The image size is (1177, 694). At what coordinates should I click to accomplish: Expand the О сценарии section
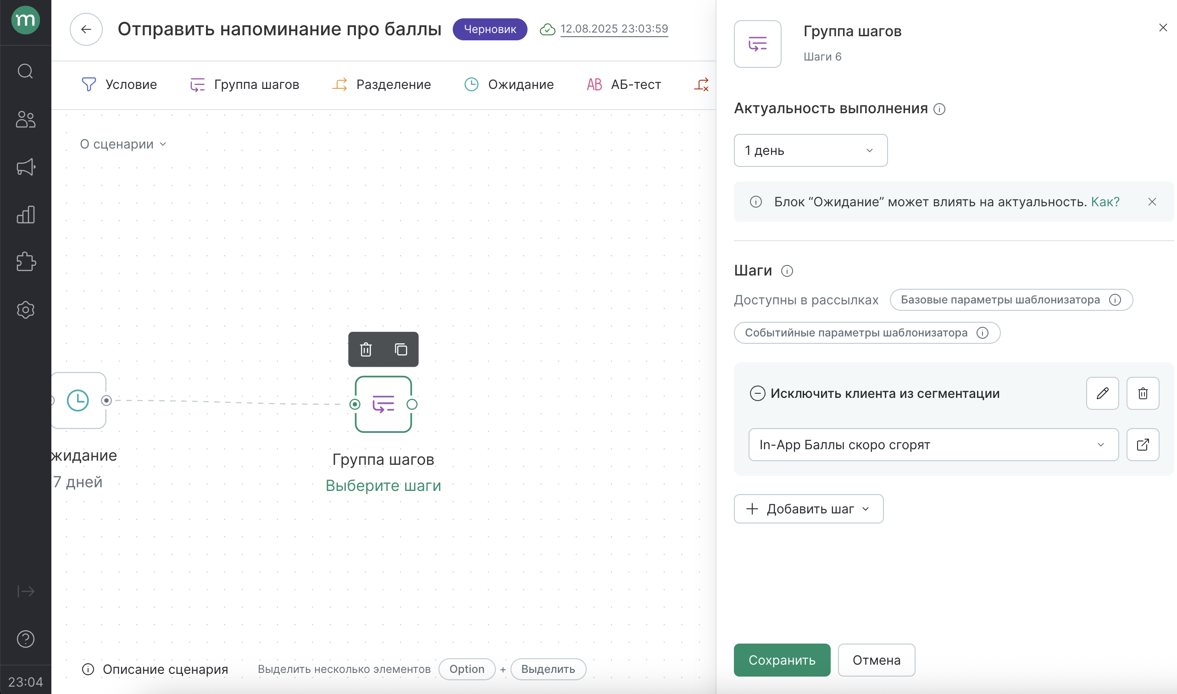click(123, 144)
